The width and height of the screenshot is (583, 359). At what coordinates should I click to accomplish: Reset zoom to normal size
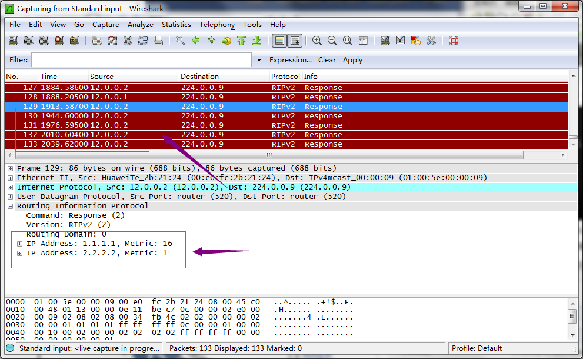347,41
